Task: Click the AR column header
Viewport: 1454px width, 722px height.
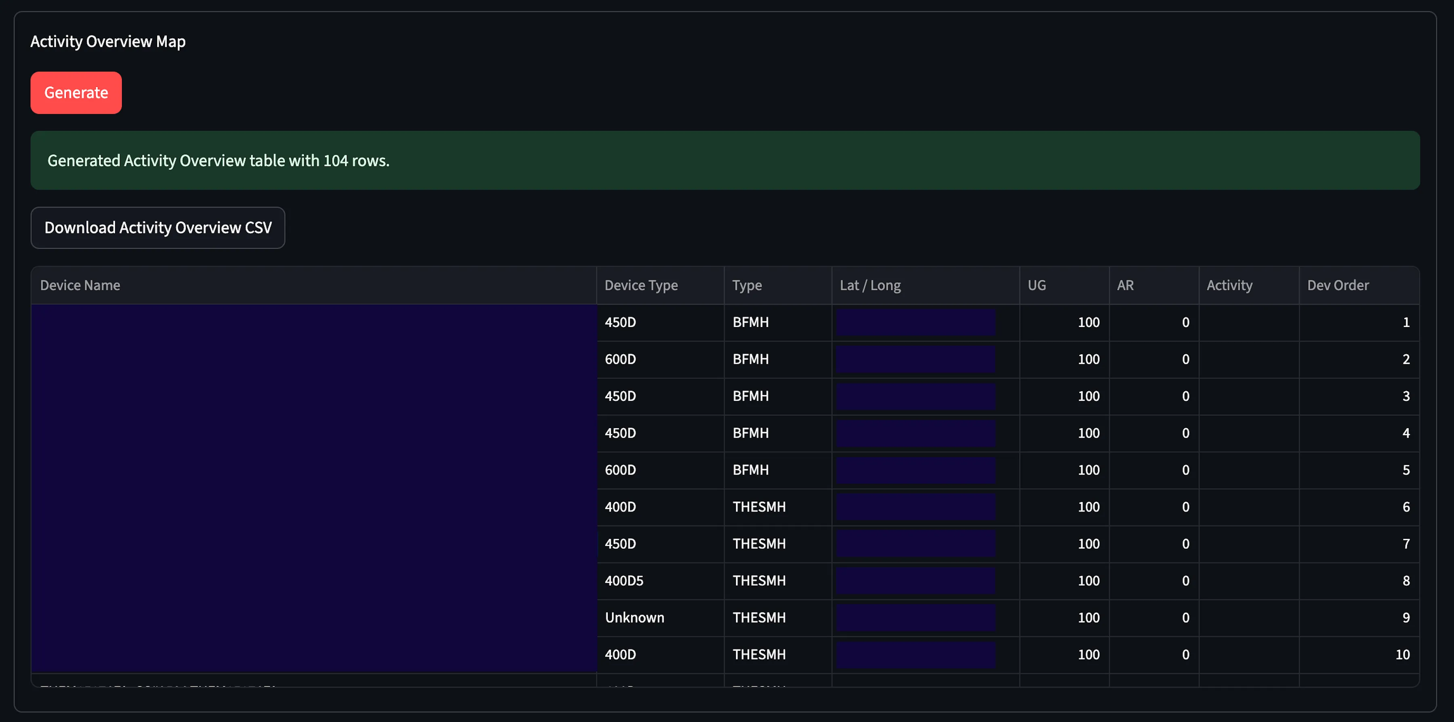Action: point(1125,285)
